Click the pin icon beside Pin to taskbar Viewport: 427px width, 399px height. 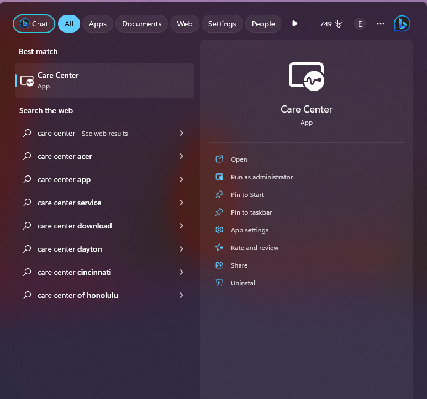pyautogui.click(x=219, y=212)
